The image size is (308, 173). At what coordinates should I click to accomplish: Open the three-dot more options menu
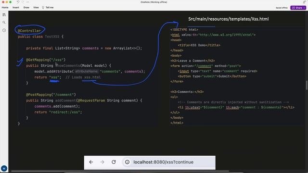pyautogui.click(x=27, y=2)
